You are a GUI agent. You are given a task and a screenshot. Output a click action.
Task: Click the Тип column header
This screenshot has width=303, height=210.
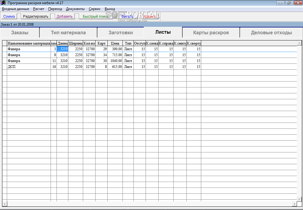tap(128, 43)
